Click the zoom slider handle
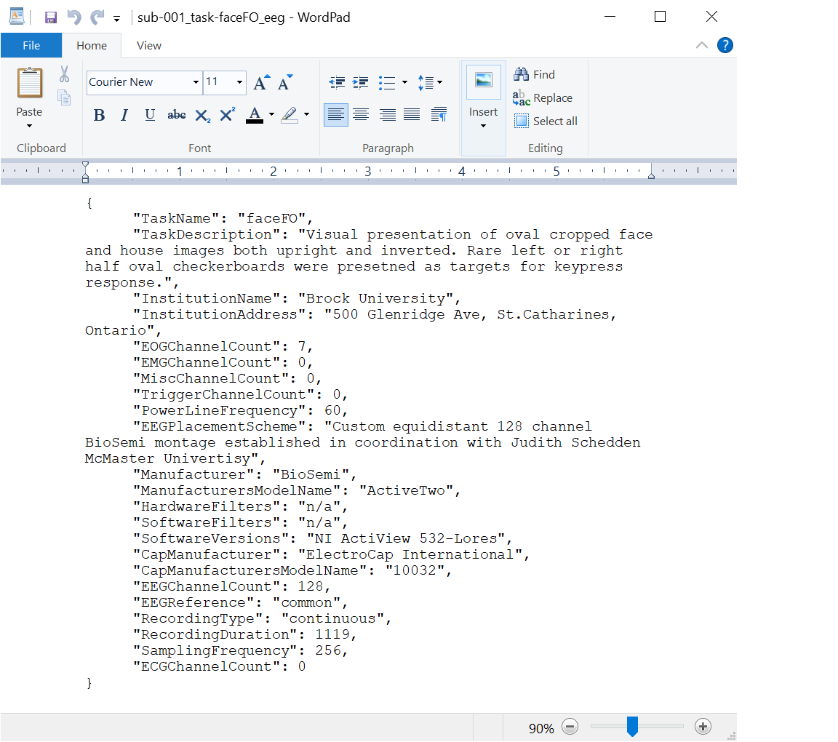The image size is (838, 742). (632, 726)
